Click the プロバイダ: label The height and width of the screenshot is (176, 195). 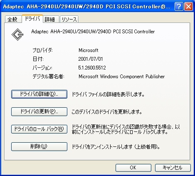coord(42,50)
